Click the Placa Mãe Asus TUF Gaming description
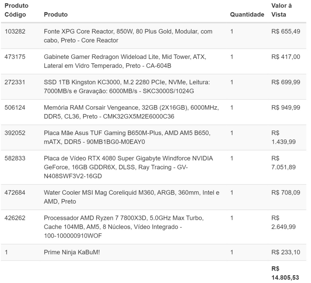Image resolution: width=311 pixels, height=283 pixels. pos(127,137)
